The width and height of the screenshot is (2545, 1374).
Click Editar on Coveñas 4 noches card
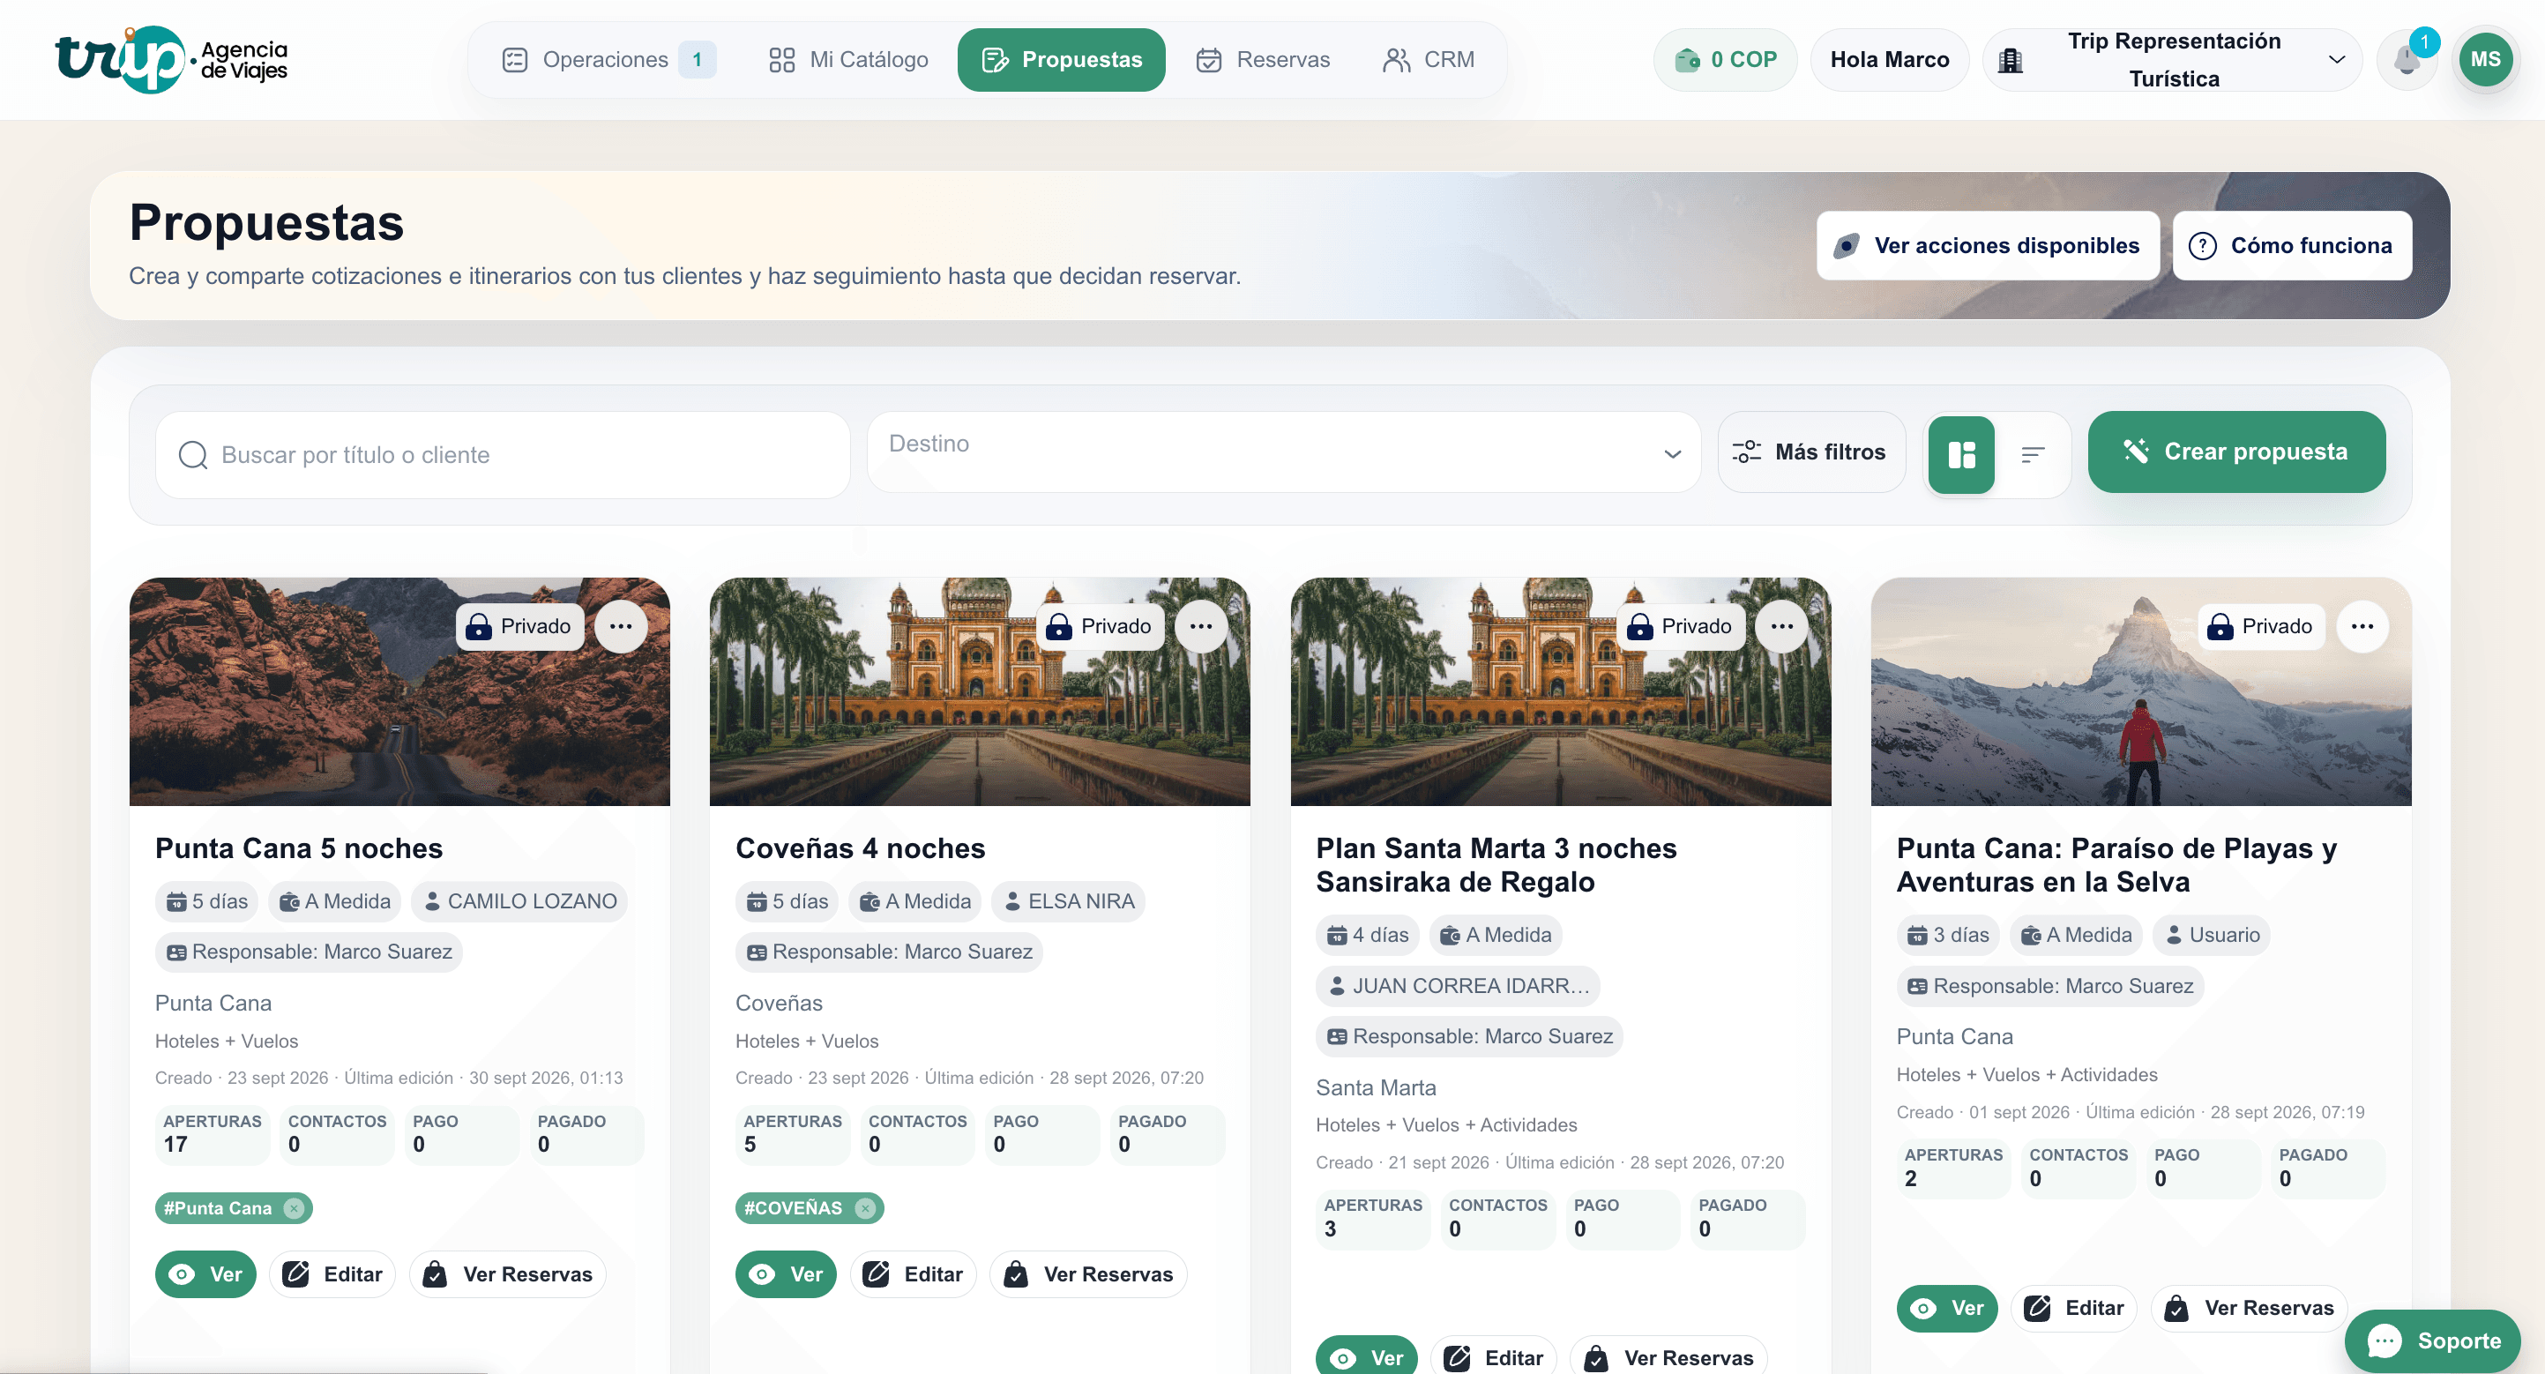coord(913,1274)
